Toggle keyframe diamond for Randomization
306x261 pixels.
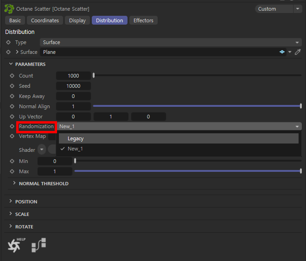coord(12,126)
